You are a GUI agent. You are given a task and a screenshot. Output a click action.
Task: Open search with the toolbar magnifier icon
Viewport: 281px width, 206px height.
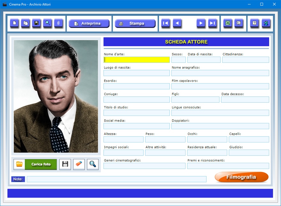click(48, 23)
